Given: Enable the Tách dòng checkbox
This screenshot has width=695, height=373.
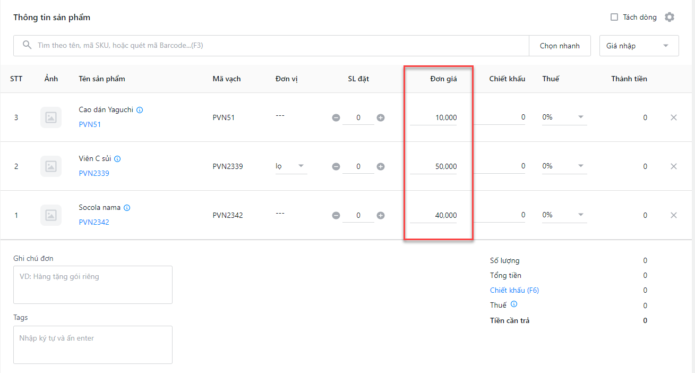Looking at the screenshot, I should (x=614, y=17).
